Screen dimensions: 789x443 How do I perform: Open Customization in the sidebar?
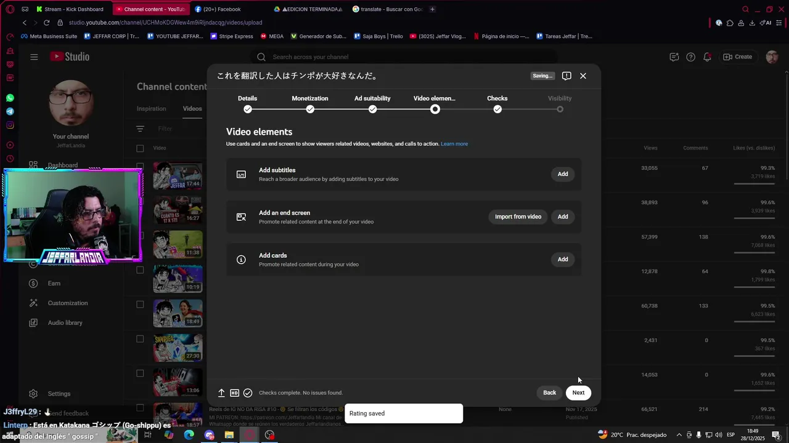click(68, 303)
